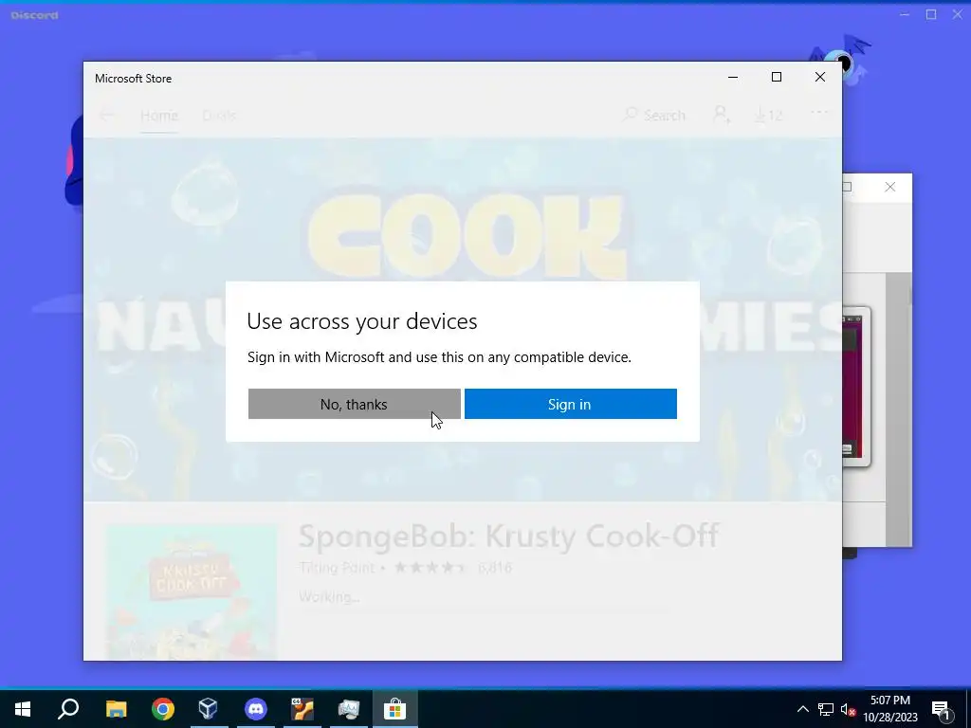Open taskbar Search magnifier
971x728 pixels.
pyautogui.click(x=68, y=709)
